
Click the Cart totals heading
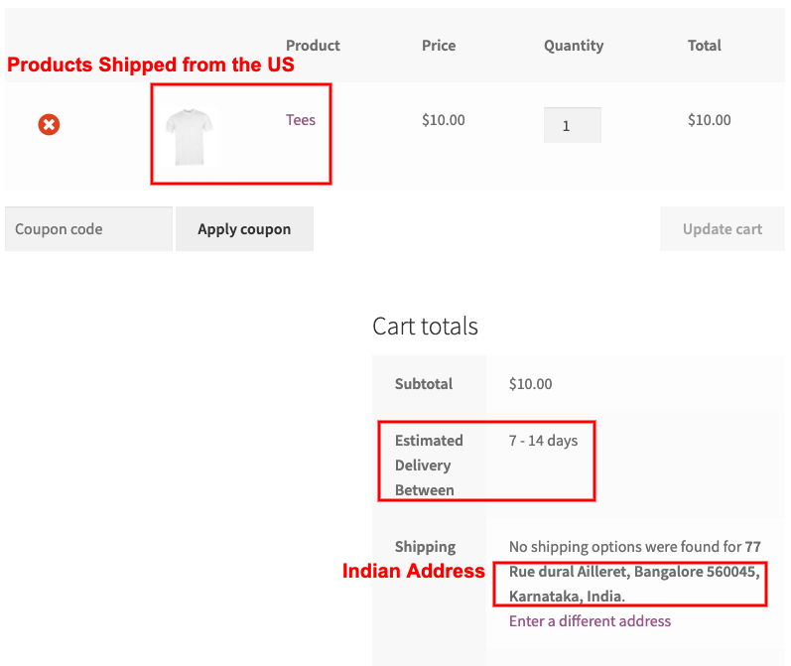[x=425, y=327]
